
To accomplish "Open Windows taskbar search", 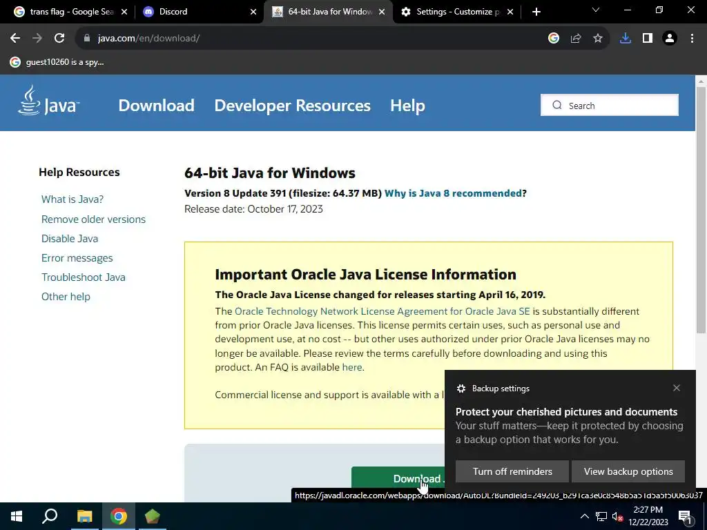I will click(x=50, y=516).
